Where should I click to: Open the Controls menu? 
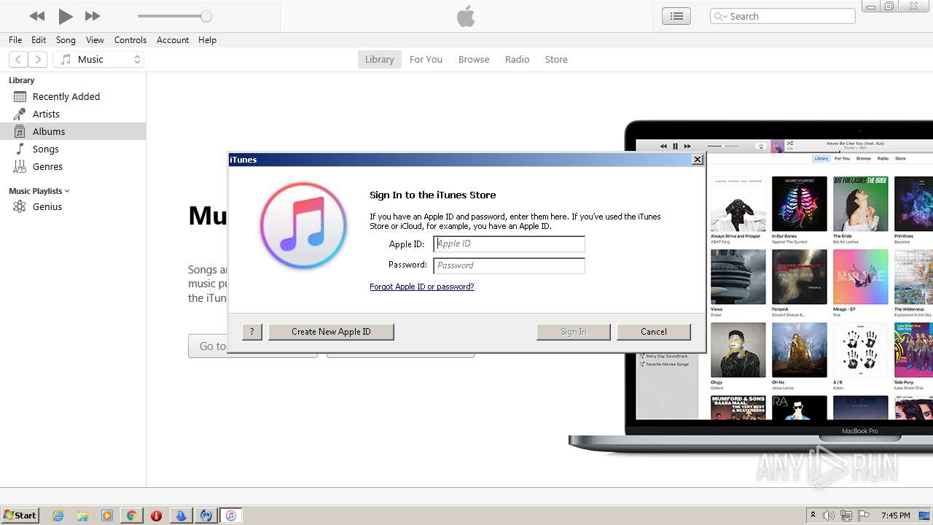click(130, 40)
